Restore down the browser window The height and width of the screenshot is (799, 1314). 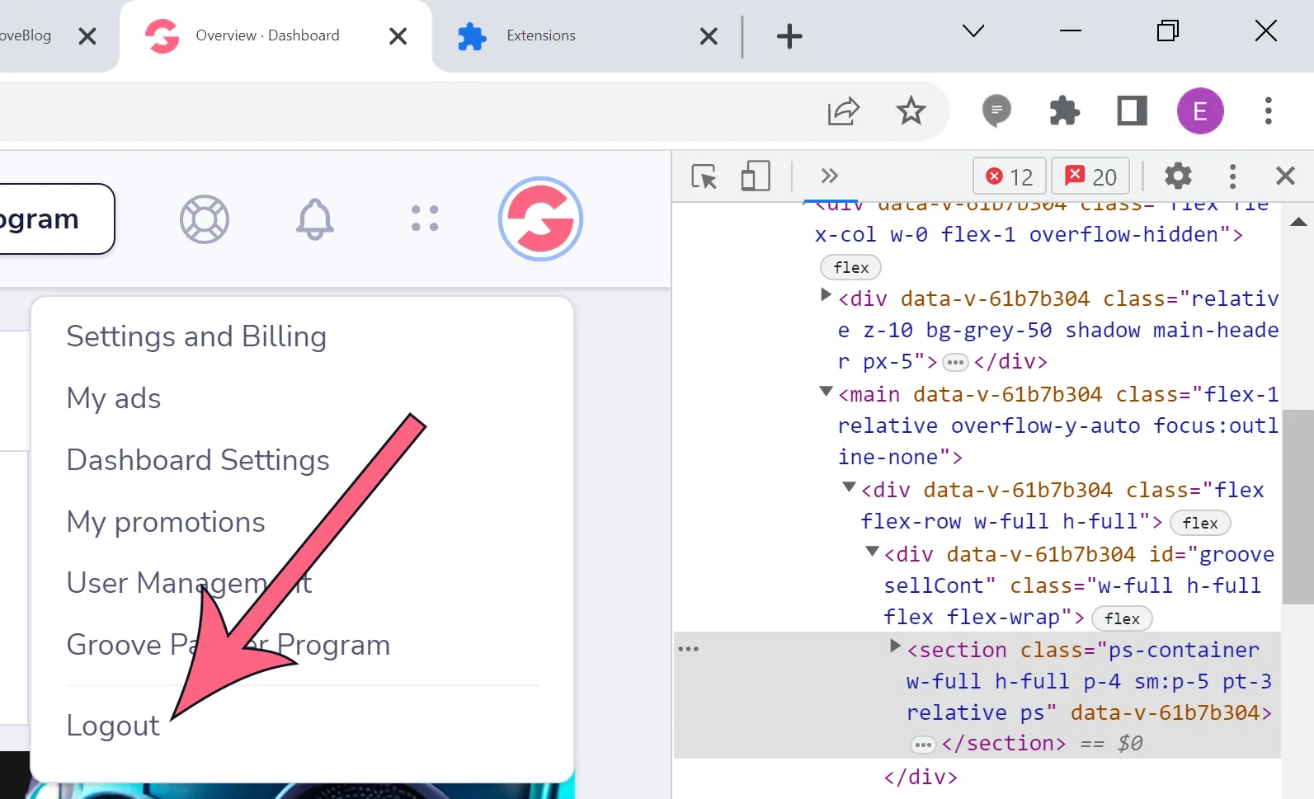[1167, 31]
